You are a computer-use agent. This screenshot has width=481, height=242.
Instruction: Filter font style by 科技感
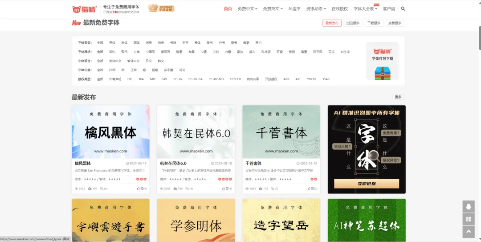click(266, 52)
